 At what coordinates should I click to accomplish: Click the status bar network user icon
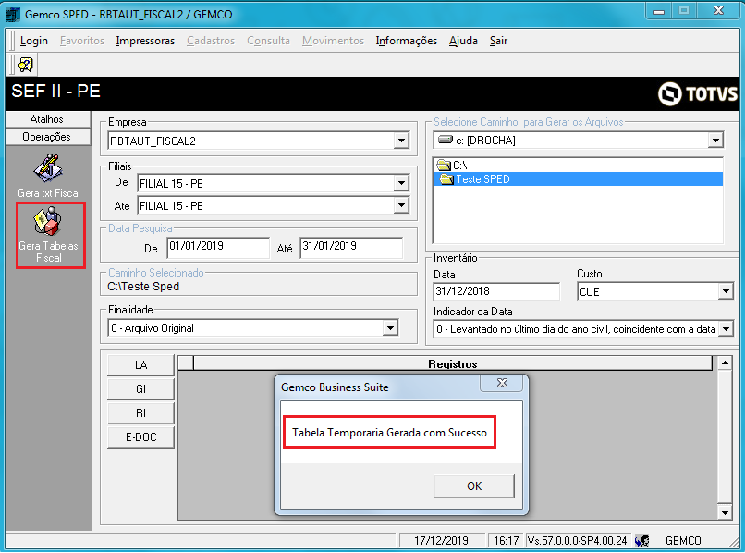(641, 541)
